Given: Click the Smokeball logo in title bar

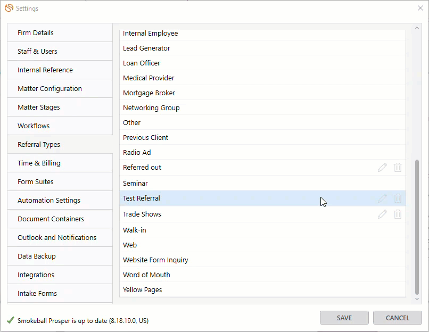Looking at the screenshot, I should click(x=9, y=9).
